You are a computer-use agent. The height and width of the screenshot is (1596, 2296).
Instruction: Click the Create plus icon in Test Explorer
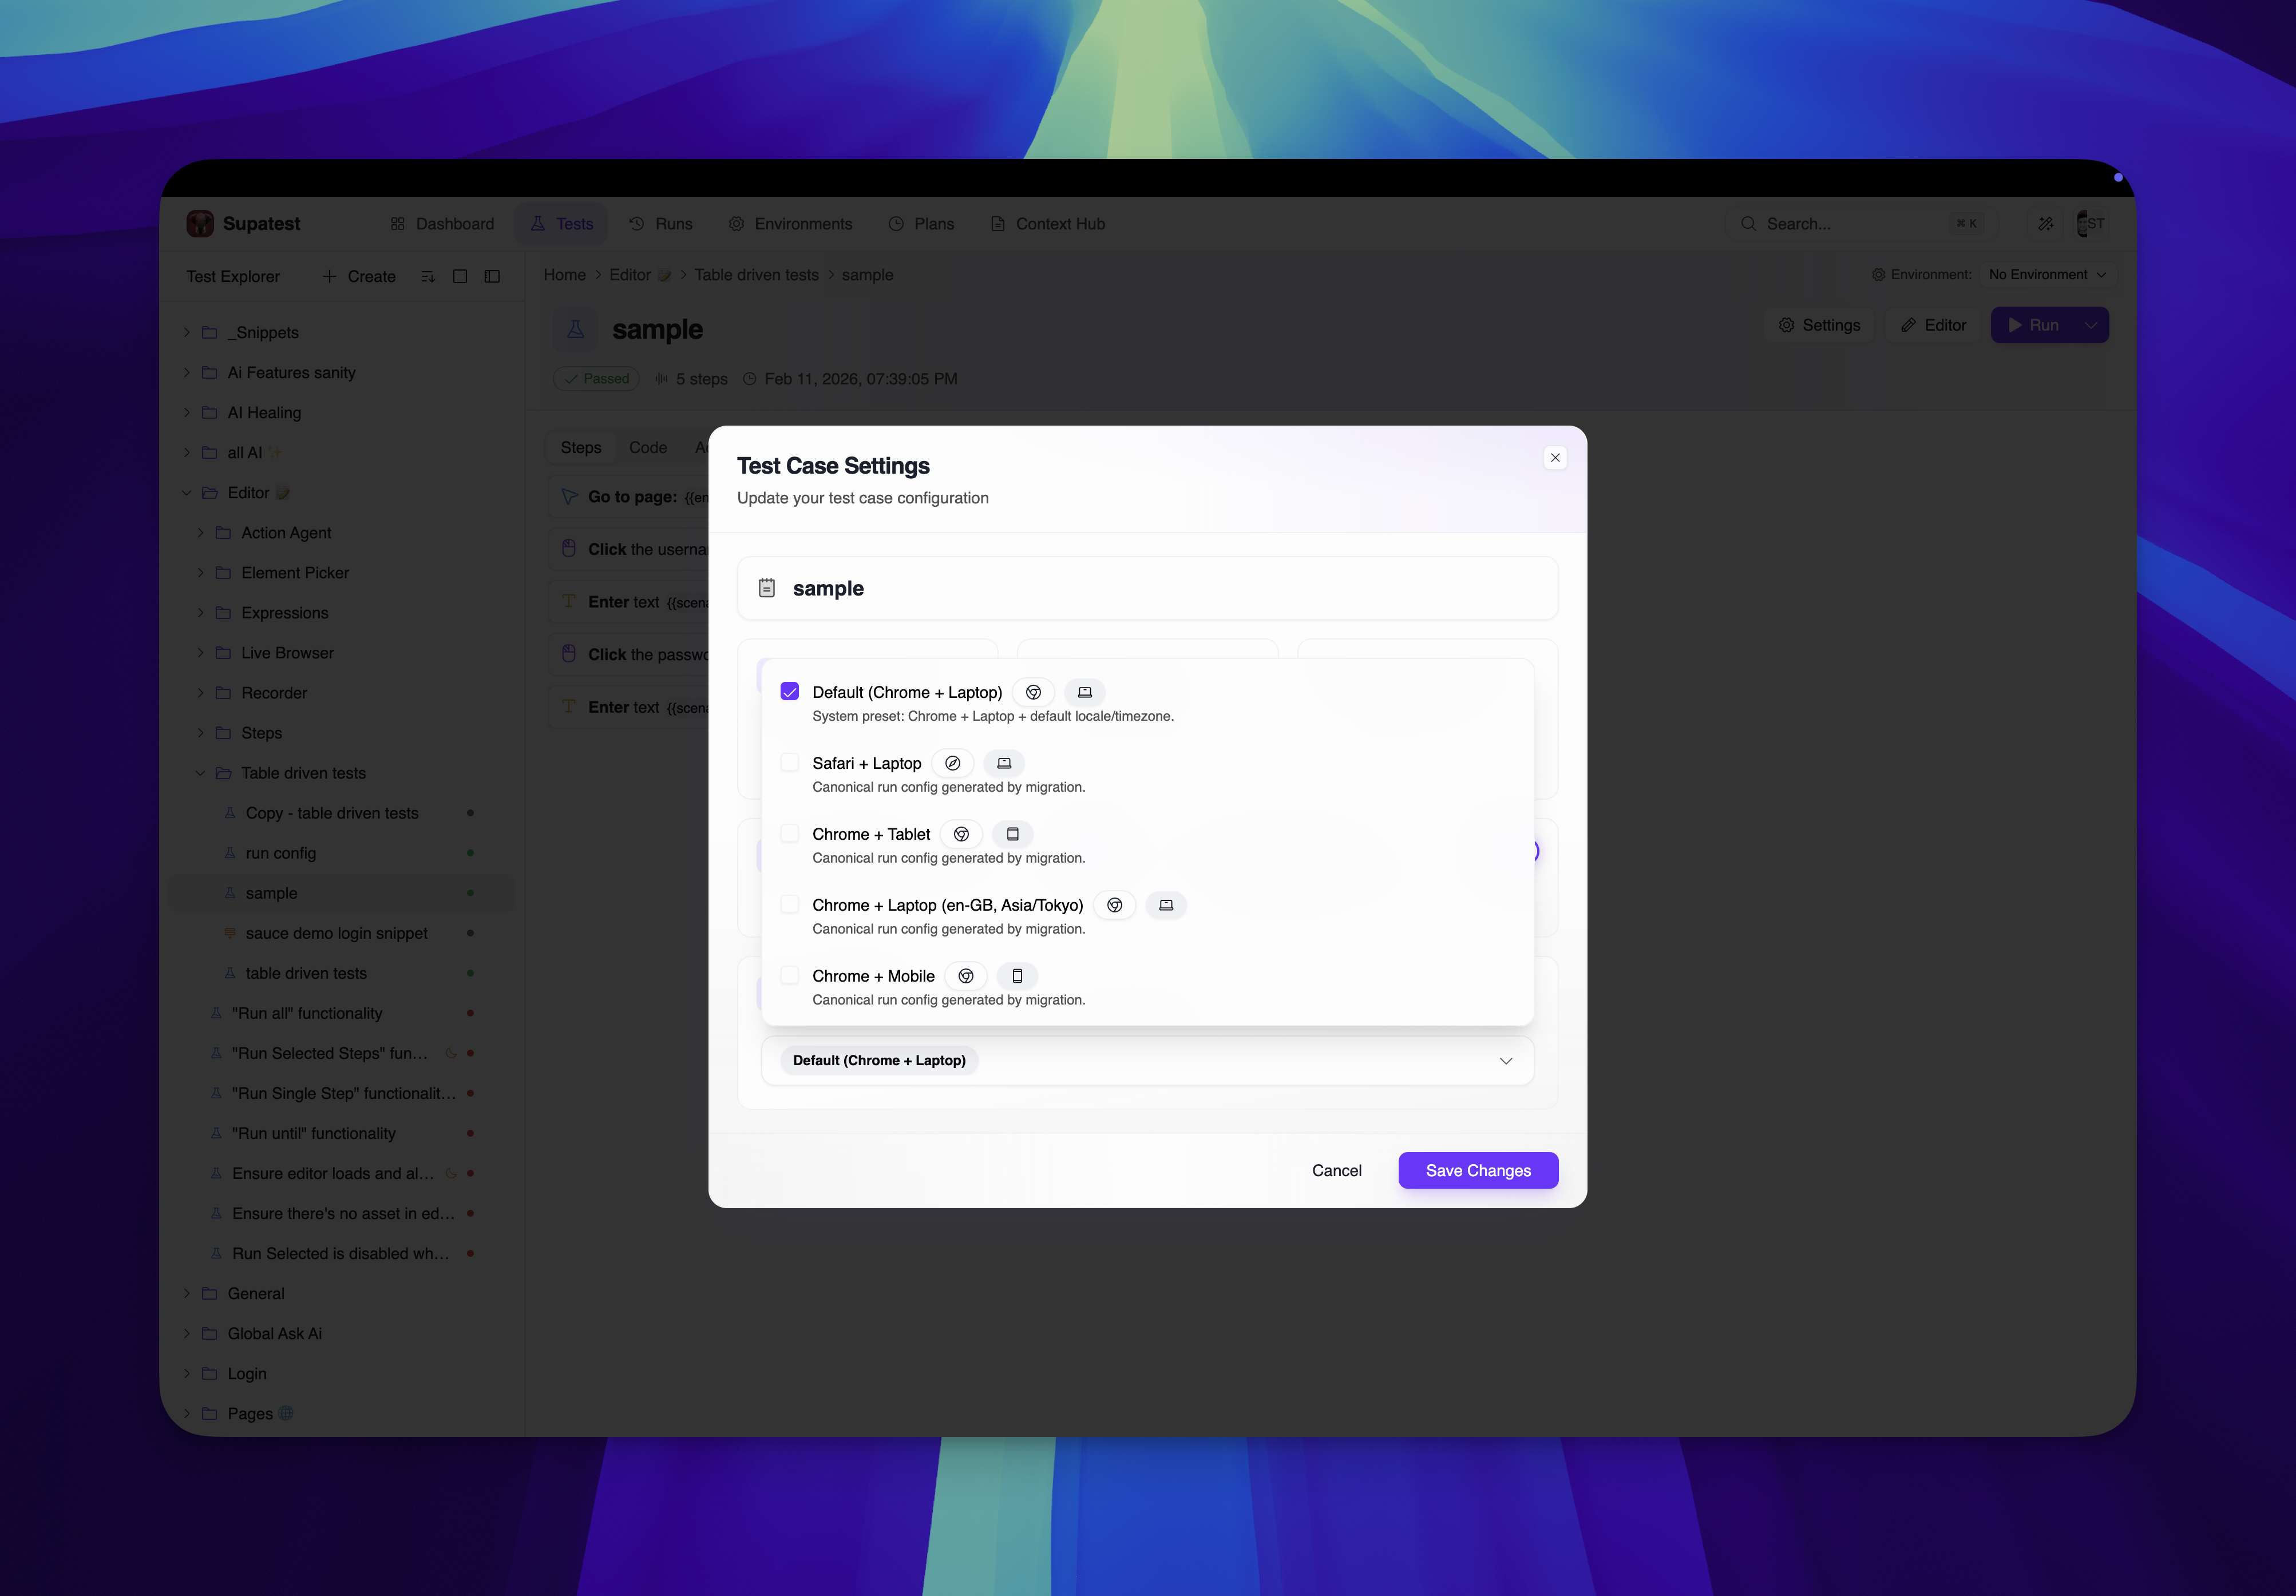pos(330,276)
